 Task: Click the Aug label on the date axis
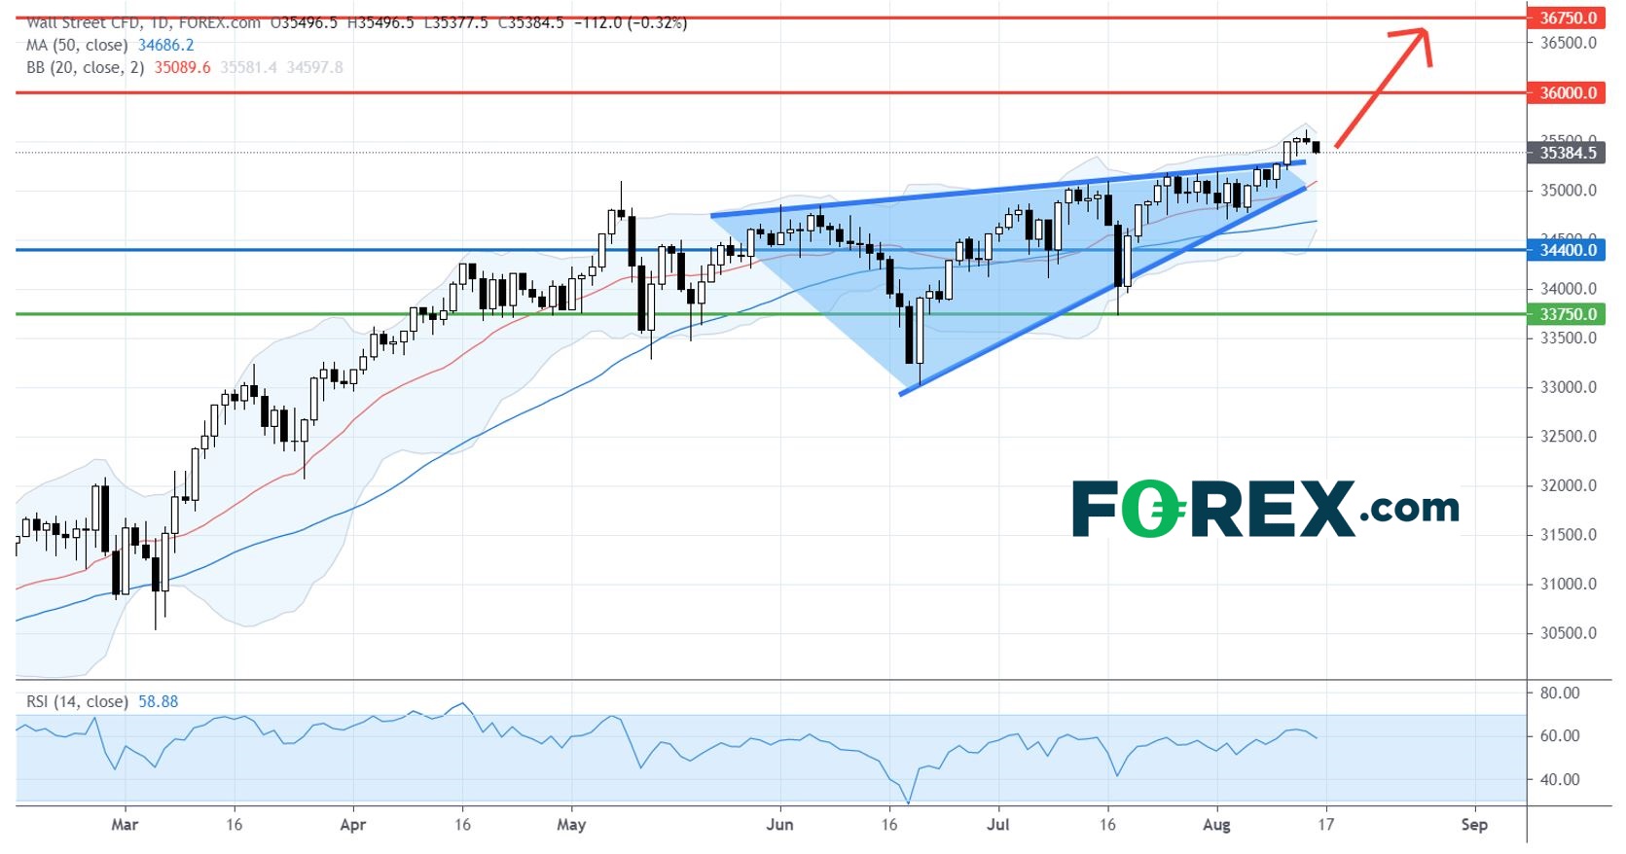(x=1216, y=825)
